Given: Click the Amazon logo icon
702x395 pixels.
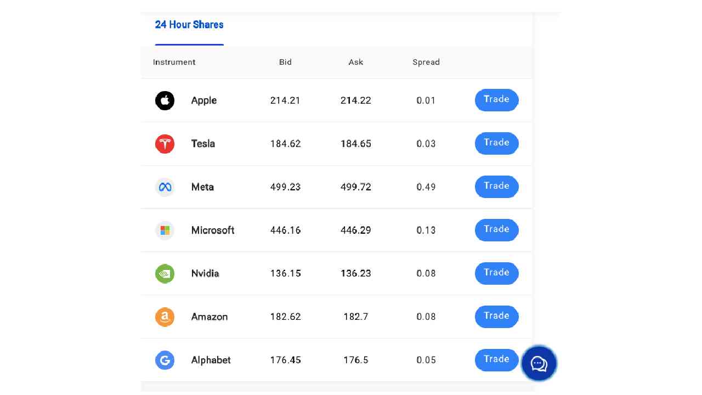Looking at the screenshot, I should click(165, 317).
